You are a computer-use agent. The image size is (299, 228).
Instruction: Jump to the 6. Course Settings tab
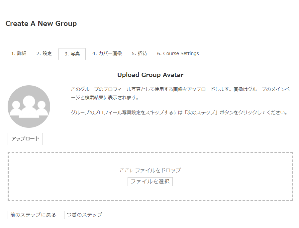178,53
